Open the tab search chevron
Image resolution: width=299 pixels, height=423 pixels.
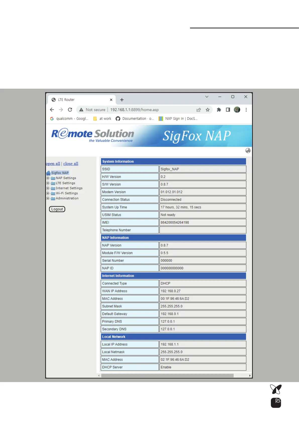coord(207,97)
